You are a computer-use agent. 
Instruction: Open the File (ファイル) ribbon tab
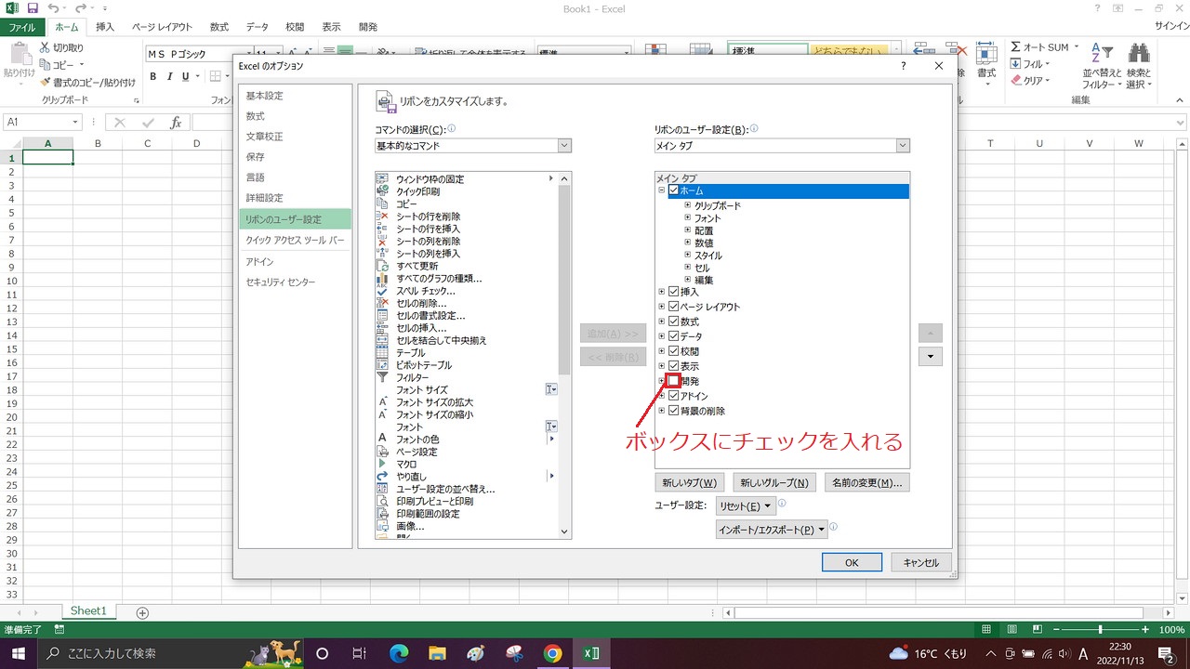tap(21, 27)
